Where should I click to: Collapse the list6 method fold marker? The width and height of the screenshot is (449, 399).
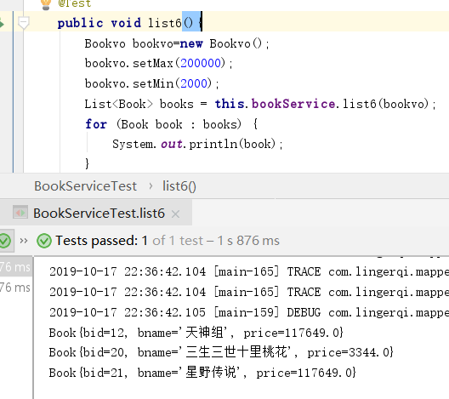point(23,23)
